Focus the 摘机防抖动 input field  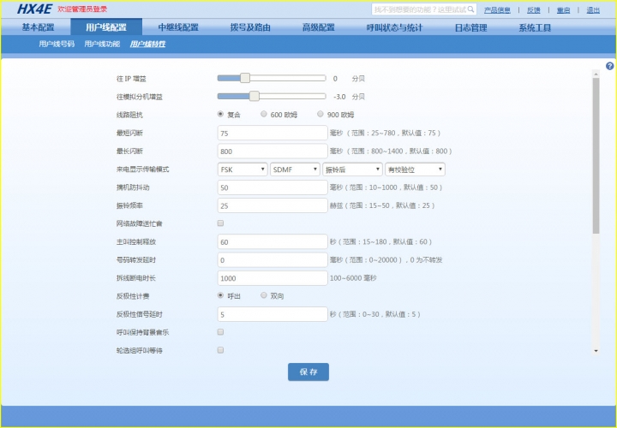point(273,187)
